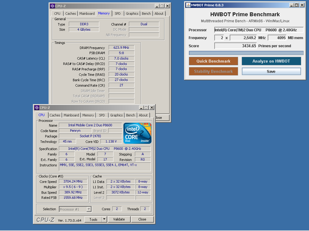
Task: Click Analyze on HWBOT button
Action: (271, 61)
